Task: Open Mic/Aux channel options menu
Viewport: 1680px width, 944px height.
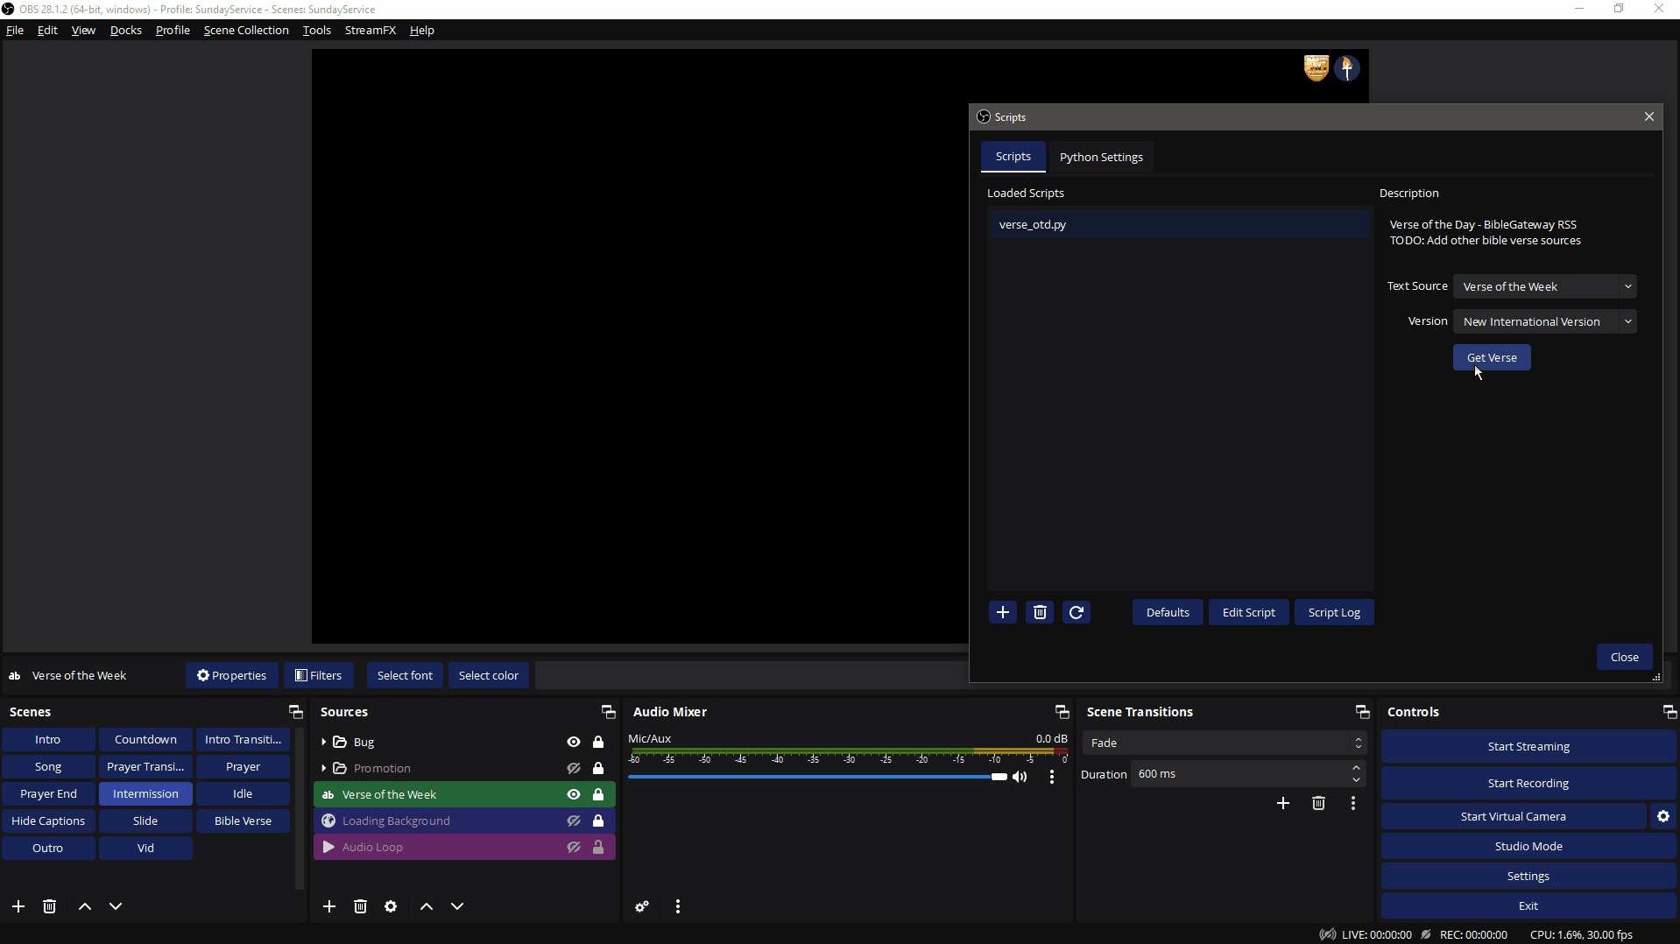Action: coord(1052,777)
